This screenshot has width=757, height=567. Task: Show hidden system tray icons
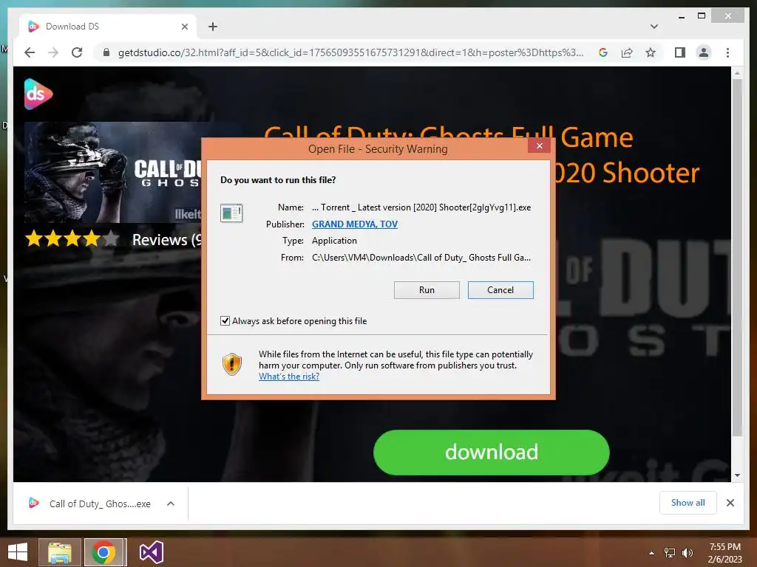651,553
